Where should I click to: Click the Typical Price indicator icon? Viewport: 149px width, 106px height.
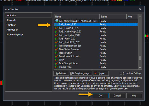click(x=57, y=67)
